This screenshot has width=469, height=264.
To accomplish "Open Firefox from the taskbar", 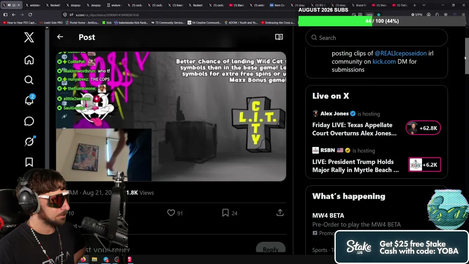I will click(x=83, y=260).
